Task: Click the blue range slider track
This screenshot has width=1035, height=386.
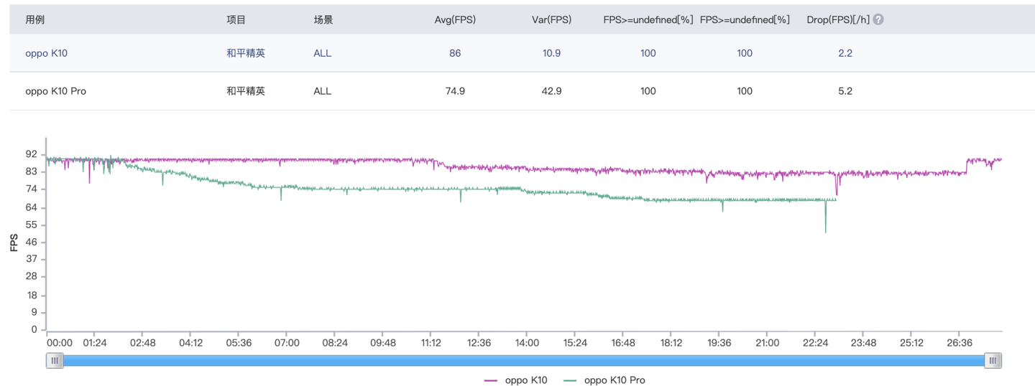Action: pyautogui.click(x=524, y=361)
